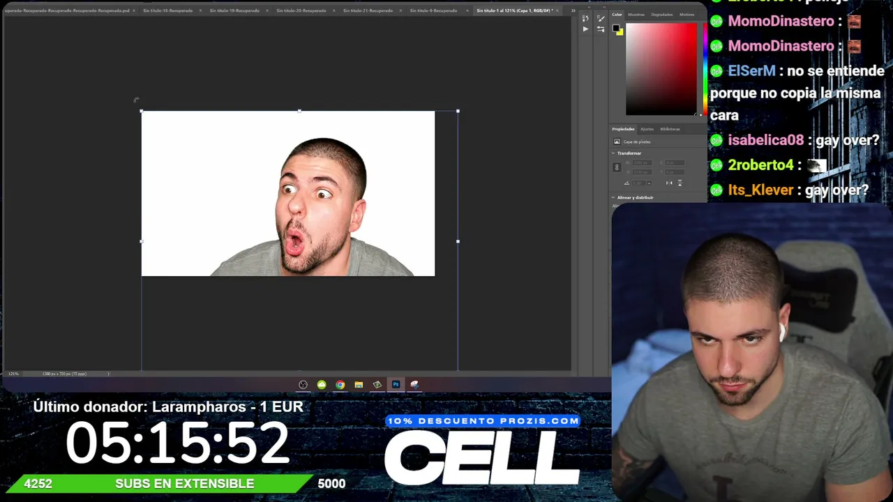Click the rotation angle field
Image resolution: width=893 pixels, height=502 pixels.
coord(638,183)
